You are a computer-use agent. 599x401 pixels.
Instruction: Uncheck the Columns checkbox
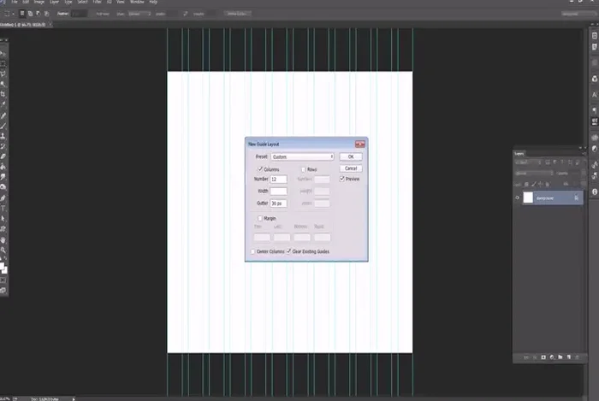point(261,170)
